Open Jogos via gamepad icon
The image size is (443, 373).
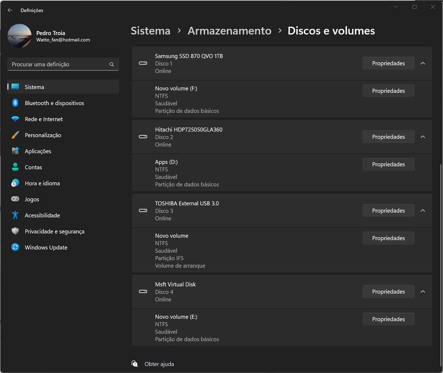coord(15,199)
